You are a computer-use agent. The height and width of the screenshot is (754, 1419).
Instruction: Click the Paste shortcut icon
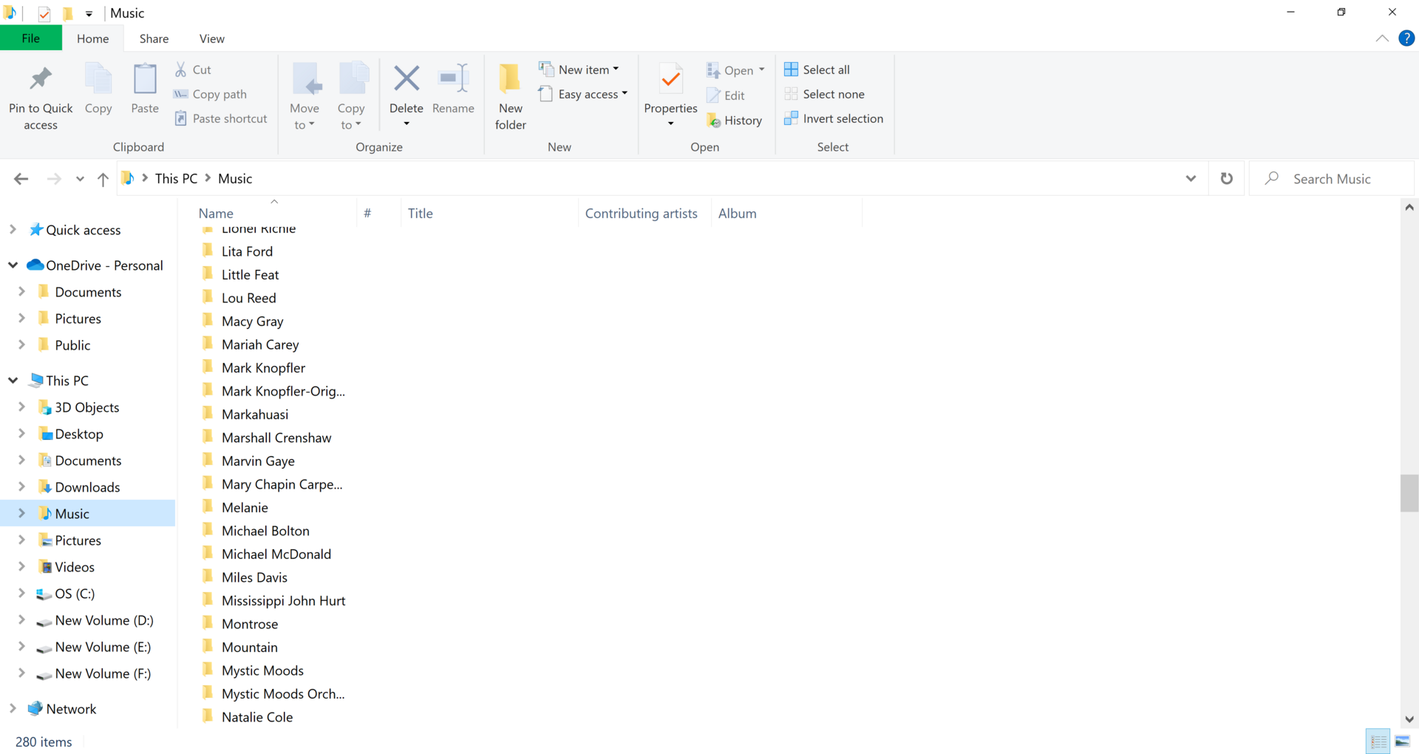coord(180,118)
